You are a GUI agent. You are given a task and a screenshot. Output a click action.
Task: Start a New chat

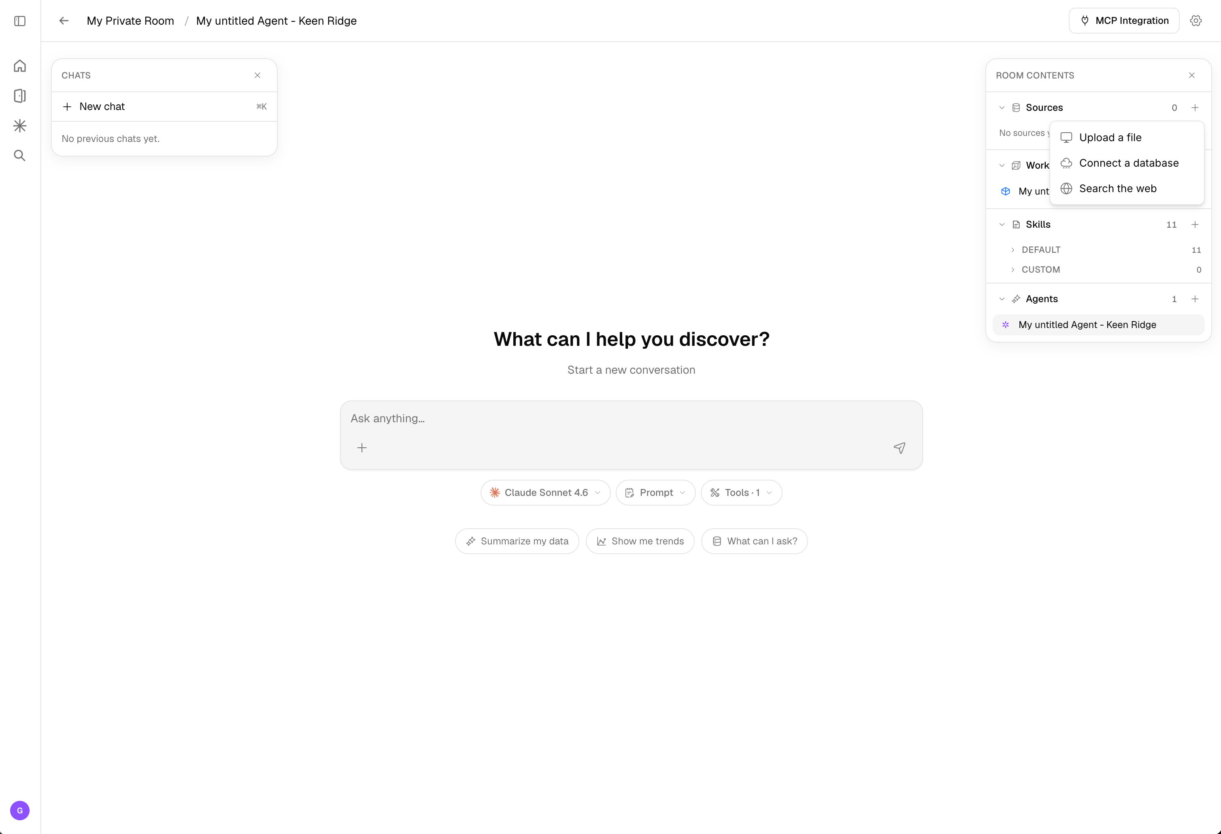[x=164, y=106]
